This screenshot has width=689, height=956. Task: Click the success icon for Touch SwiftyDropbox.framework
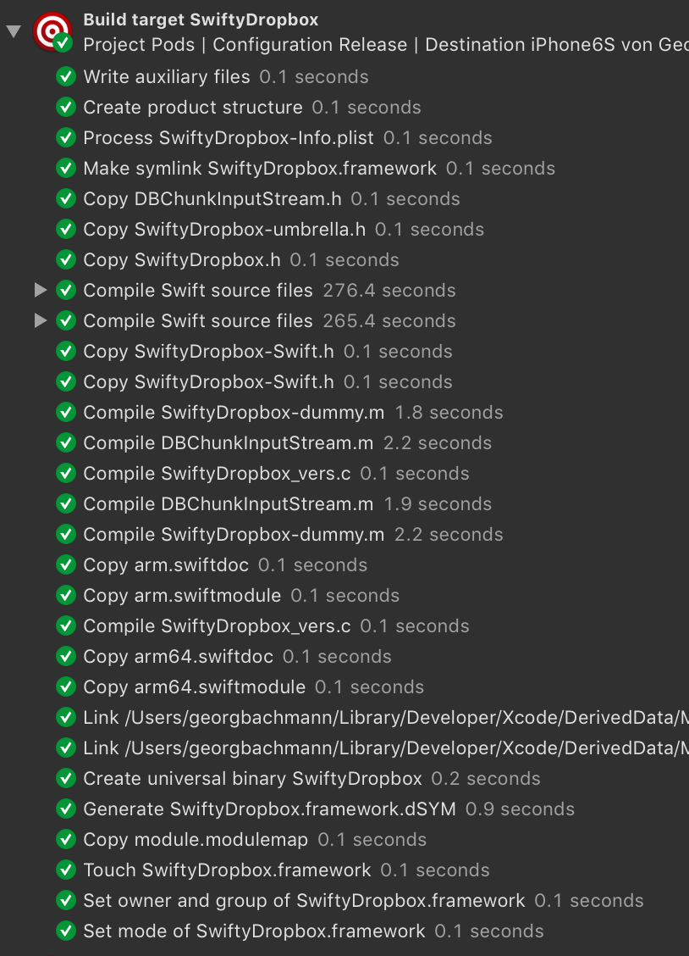66,870
